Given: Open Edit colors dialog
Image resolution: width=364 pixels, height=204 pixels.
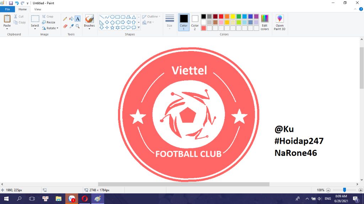Looking at the screenshot, I should tap(264, 22).
